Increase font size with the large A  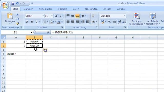56,16
